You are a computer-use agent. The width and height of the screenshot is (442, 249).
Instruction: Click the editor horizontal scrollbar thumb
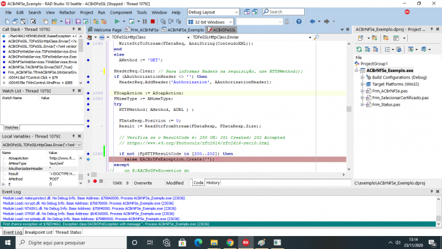point(94,175)
